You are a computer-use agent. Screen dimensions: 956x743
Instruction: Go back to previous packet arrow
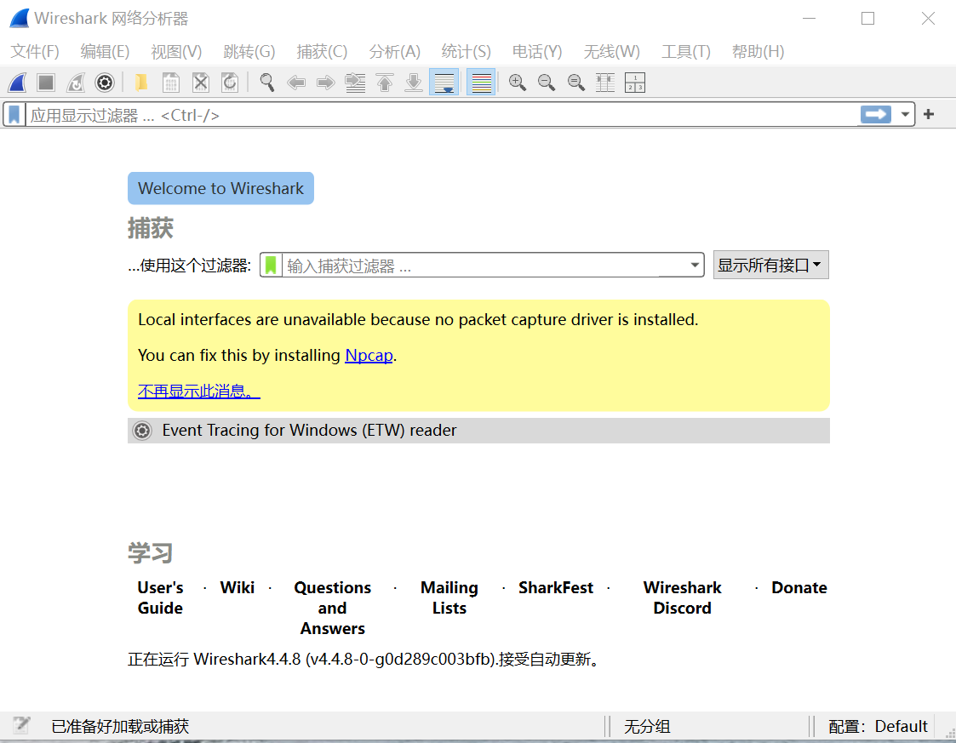click(296, 83)
